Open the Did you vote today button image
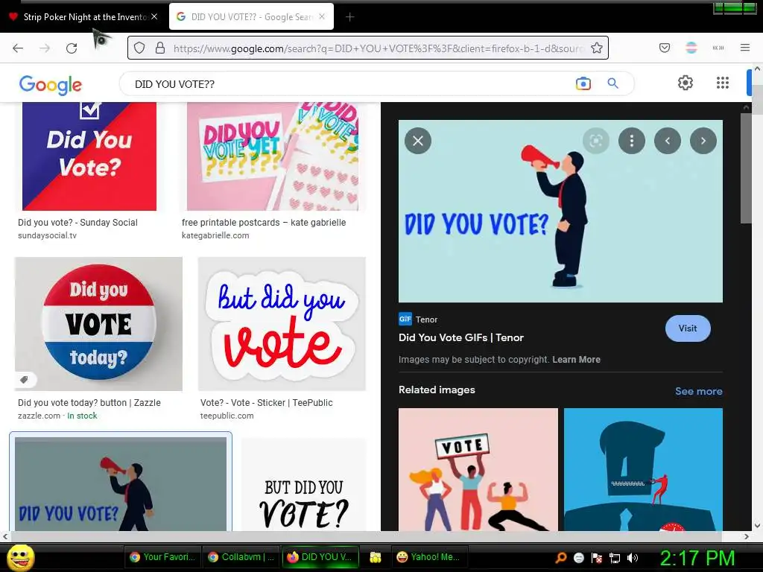Viewport: 763px width, 572px height. pyautogui.click(x=99, y=324)
